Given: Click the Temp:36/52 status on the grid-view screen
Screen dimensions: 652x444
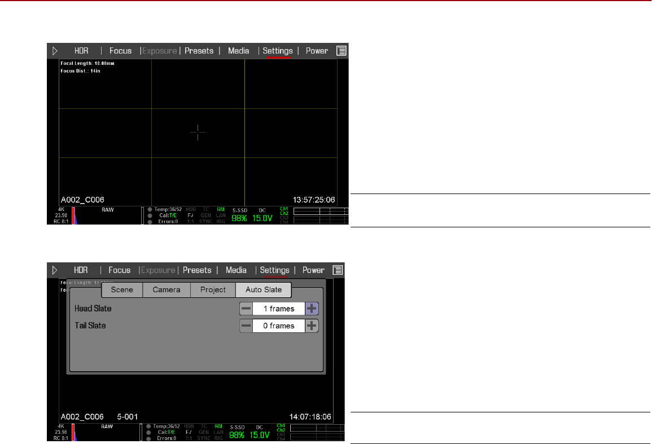Looking at the screenshot, I should click(168, 209).
